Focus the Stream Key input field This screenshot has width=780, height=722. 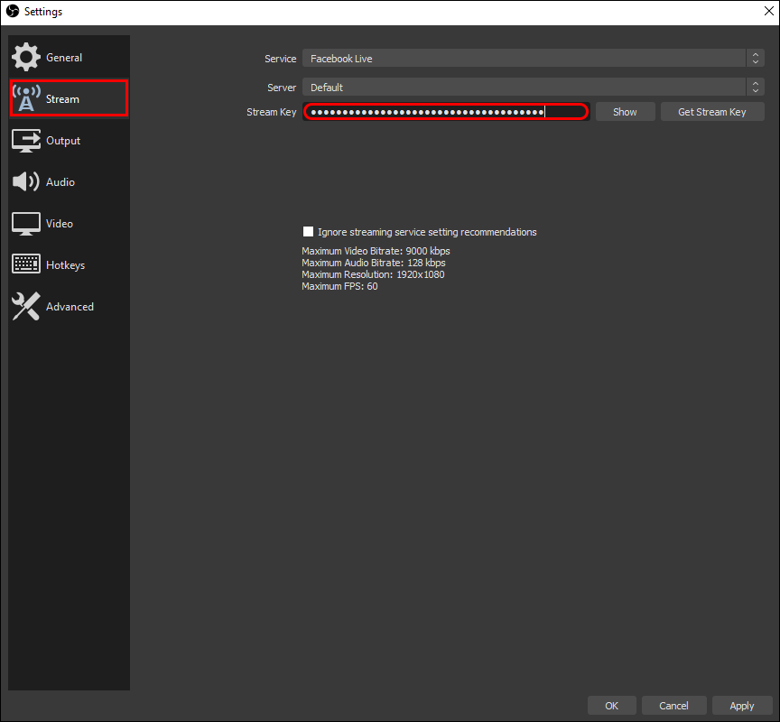446,112
